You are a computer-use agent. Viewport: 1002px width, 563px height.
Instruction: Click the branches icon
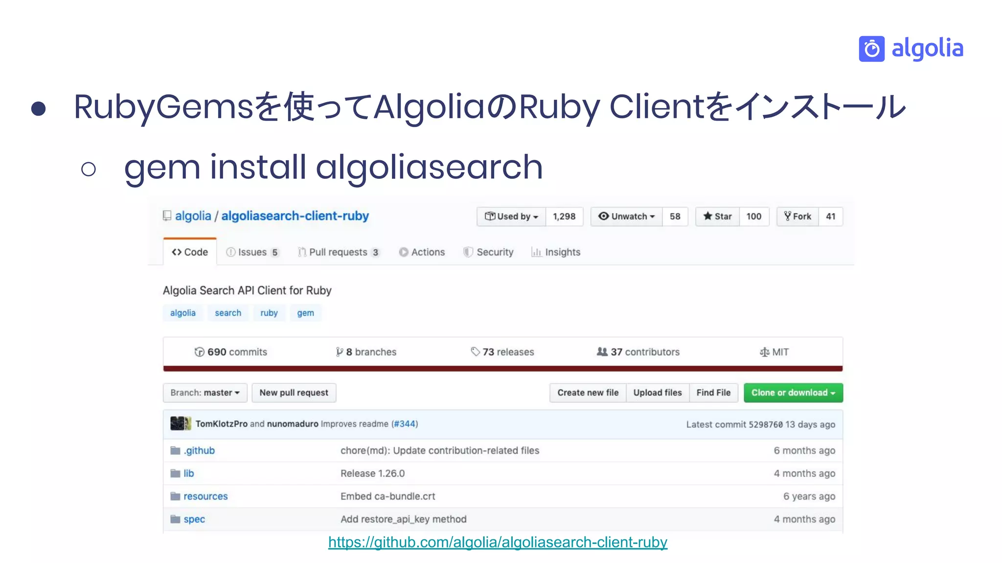(x=339, y=352)
